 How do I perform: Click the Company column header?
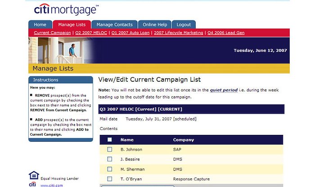[184, 140]
